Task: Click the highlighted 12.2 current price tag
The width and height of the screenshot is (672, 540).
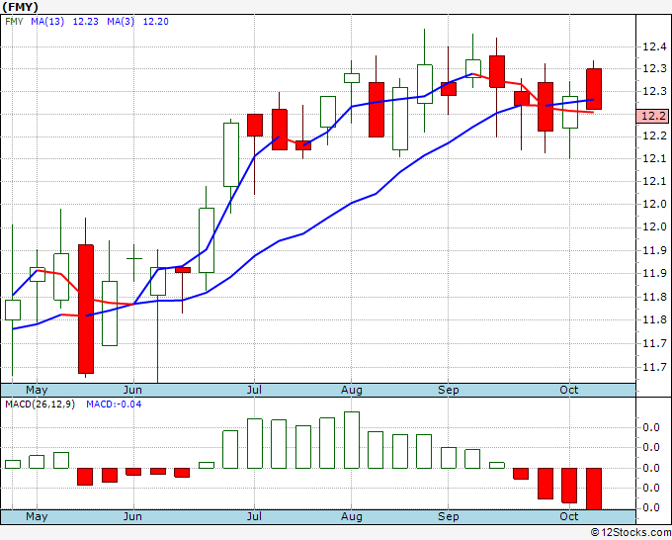Action: 652,116
